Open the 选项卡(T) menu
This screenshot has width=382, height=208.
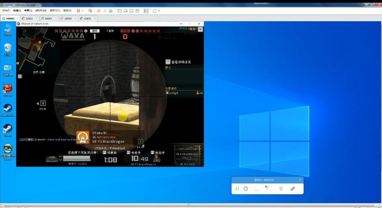pos(55,11)
